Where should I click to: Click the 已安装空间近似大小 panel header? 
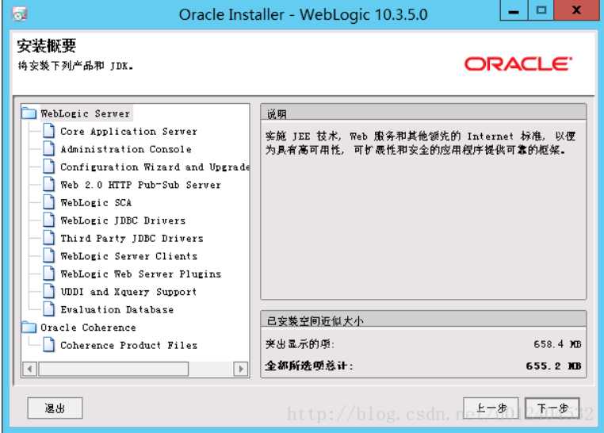pyautogui.click(x=423, y=320)
